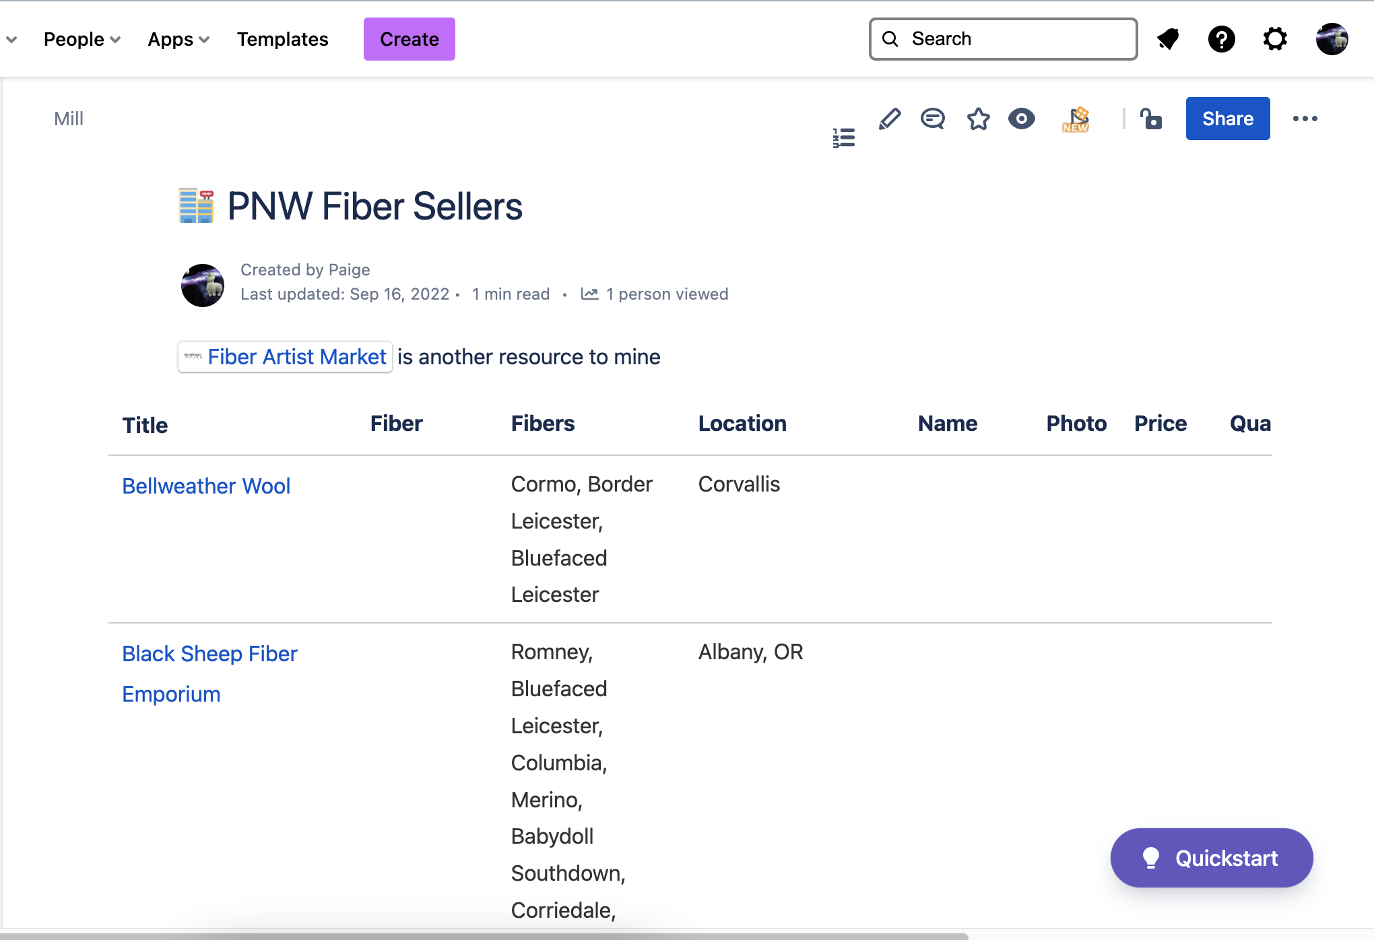Open the Fiber Artist Market link

tap(296, 357)
